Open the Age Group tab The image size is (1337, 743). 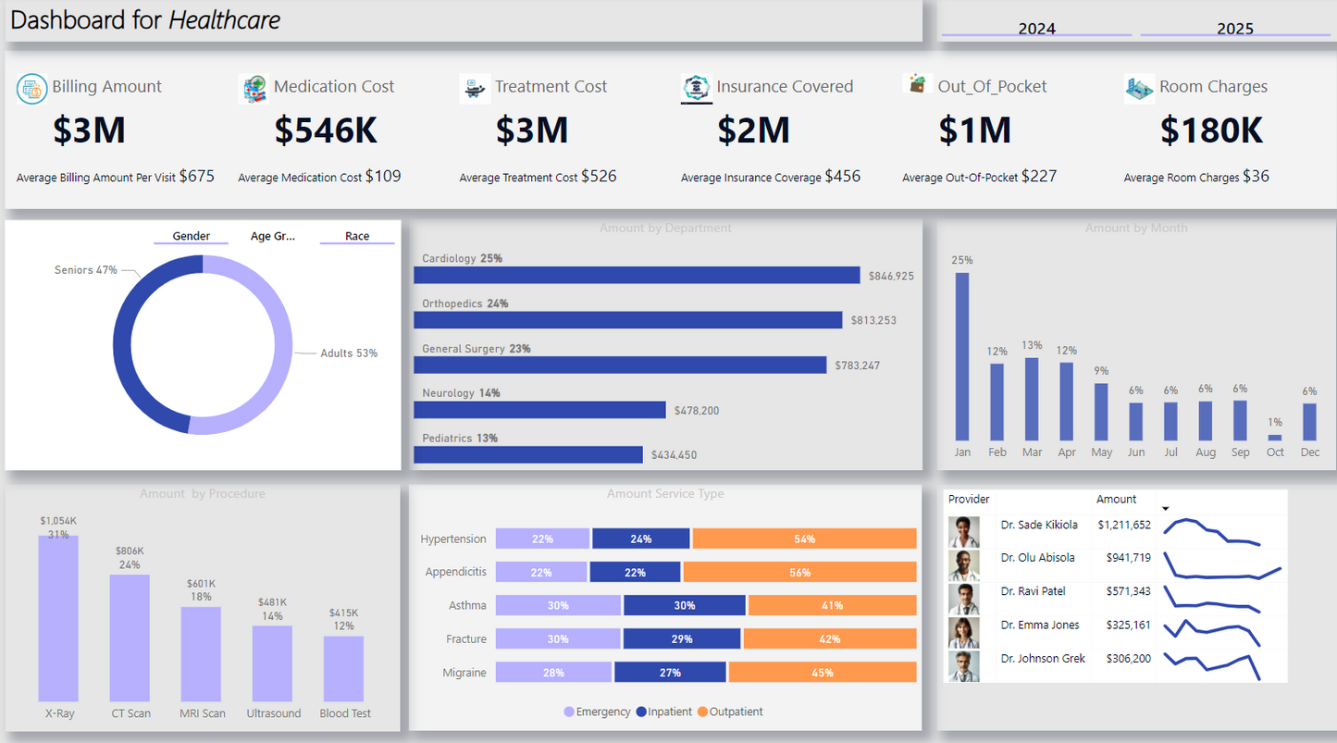(x=273, y=236)
